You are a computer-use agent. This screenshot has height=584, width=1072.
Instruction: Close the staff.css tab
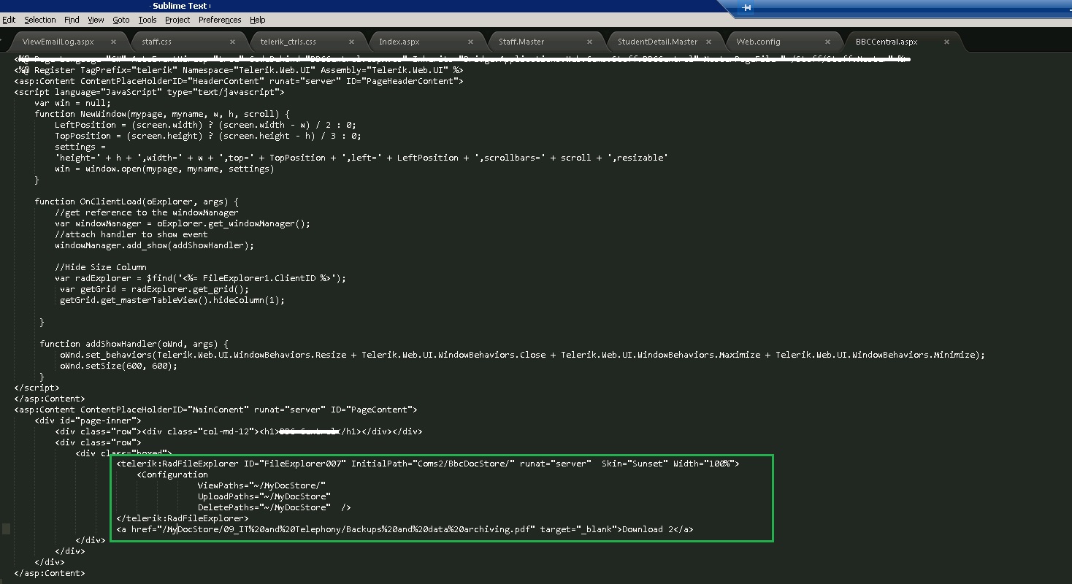click(x=232, y=42)
